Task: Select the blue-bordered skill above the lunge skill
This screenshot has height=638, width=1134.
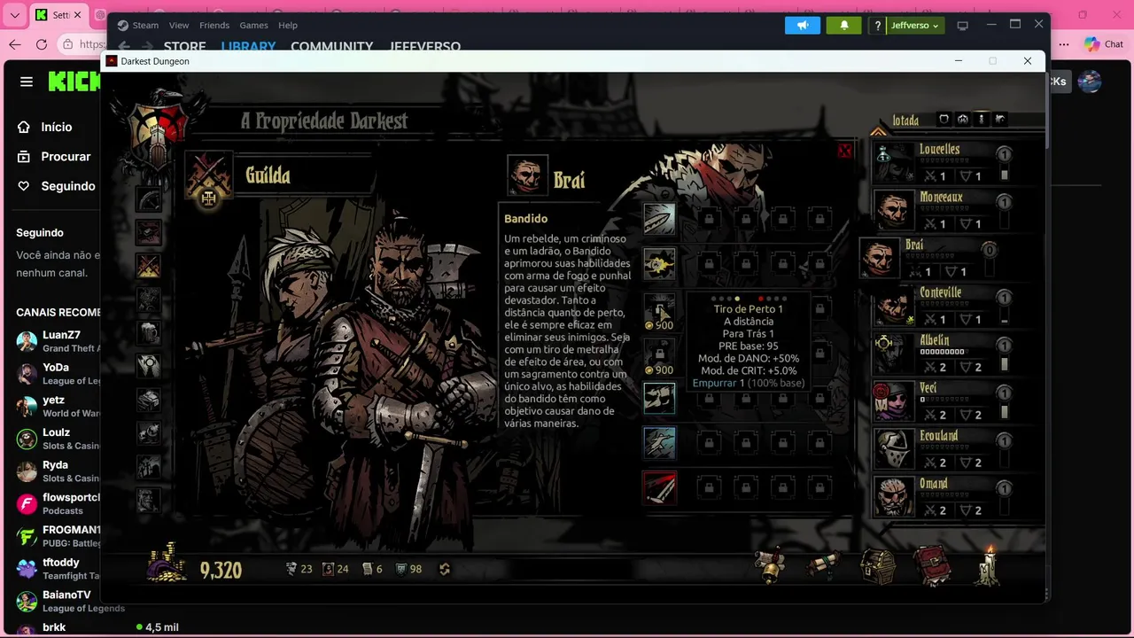Action: tap(659, 398)
